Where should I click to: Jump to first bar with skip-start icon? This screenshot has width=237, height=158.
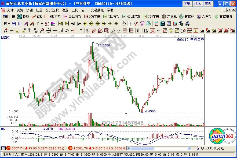(60, 24)
